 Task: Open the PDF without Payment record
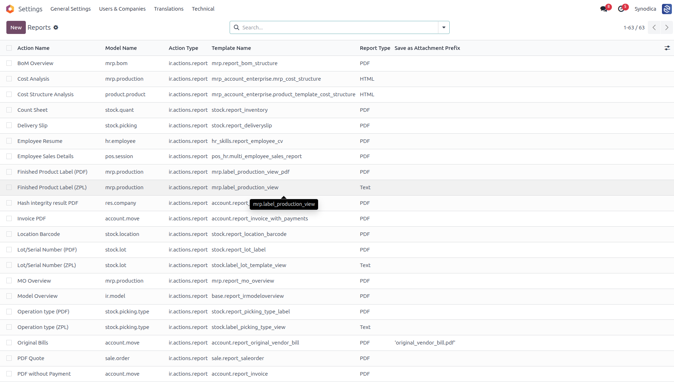coord(44,374)
